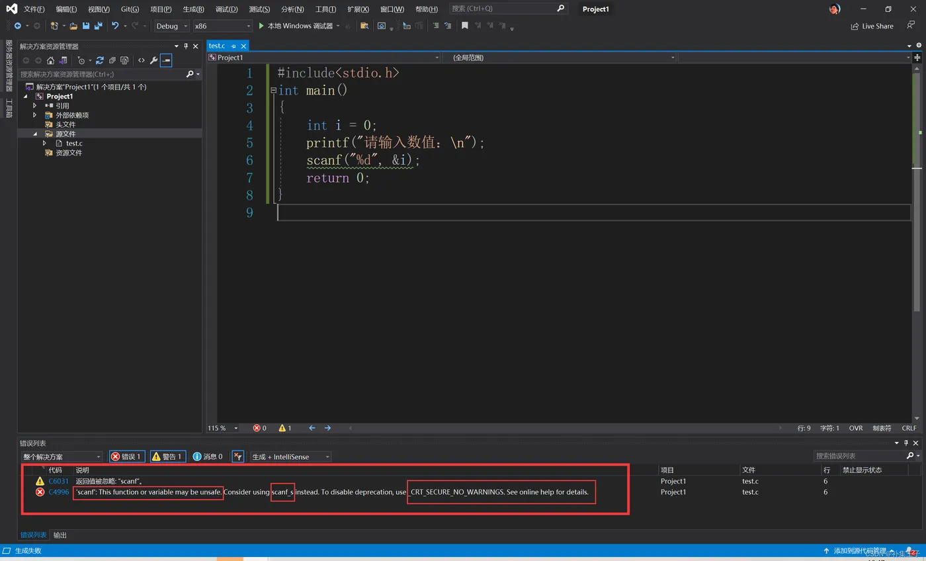
Task: Toggle the preview selected items button
Action: point(166,60)
